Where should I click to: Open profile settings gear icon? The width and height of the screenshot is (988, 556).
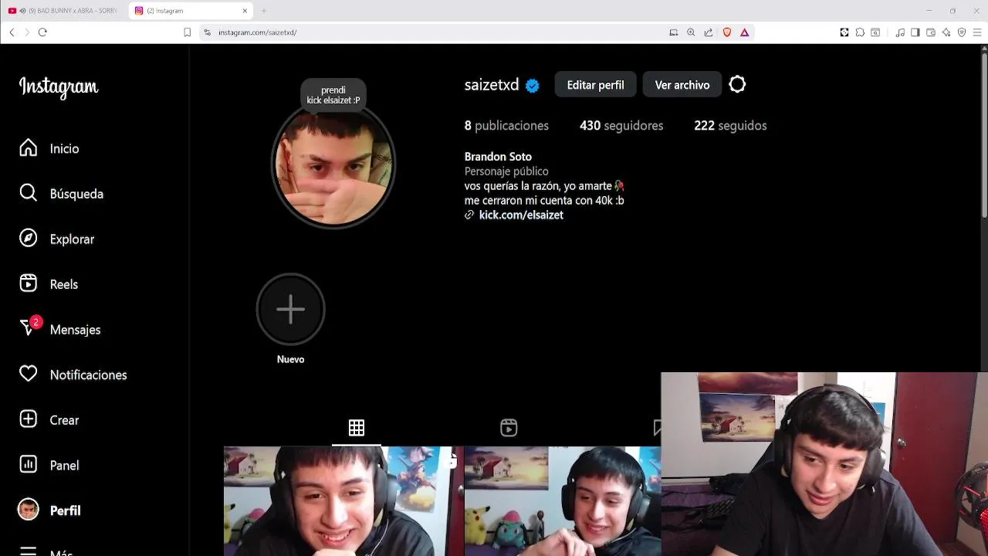(x=737, y=85)
